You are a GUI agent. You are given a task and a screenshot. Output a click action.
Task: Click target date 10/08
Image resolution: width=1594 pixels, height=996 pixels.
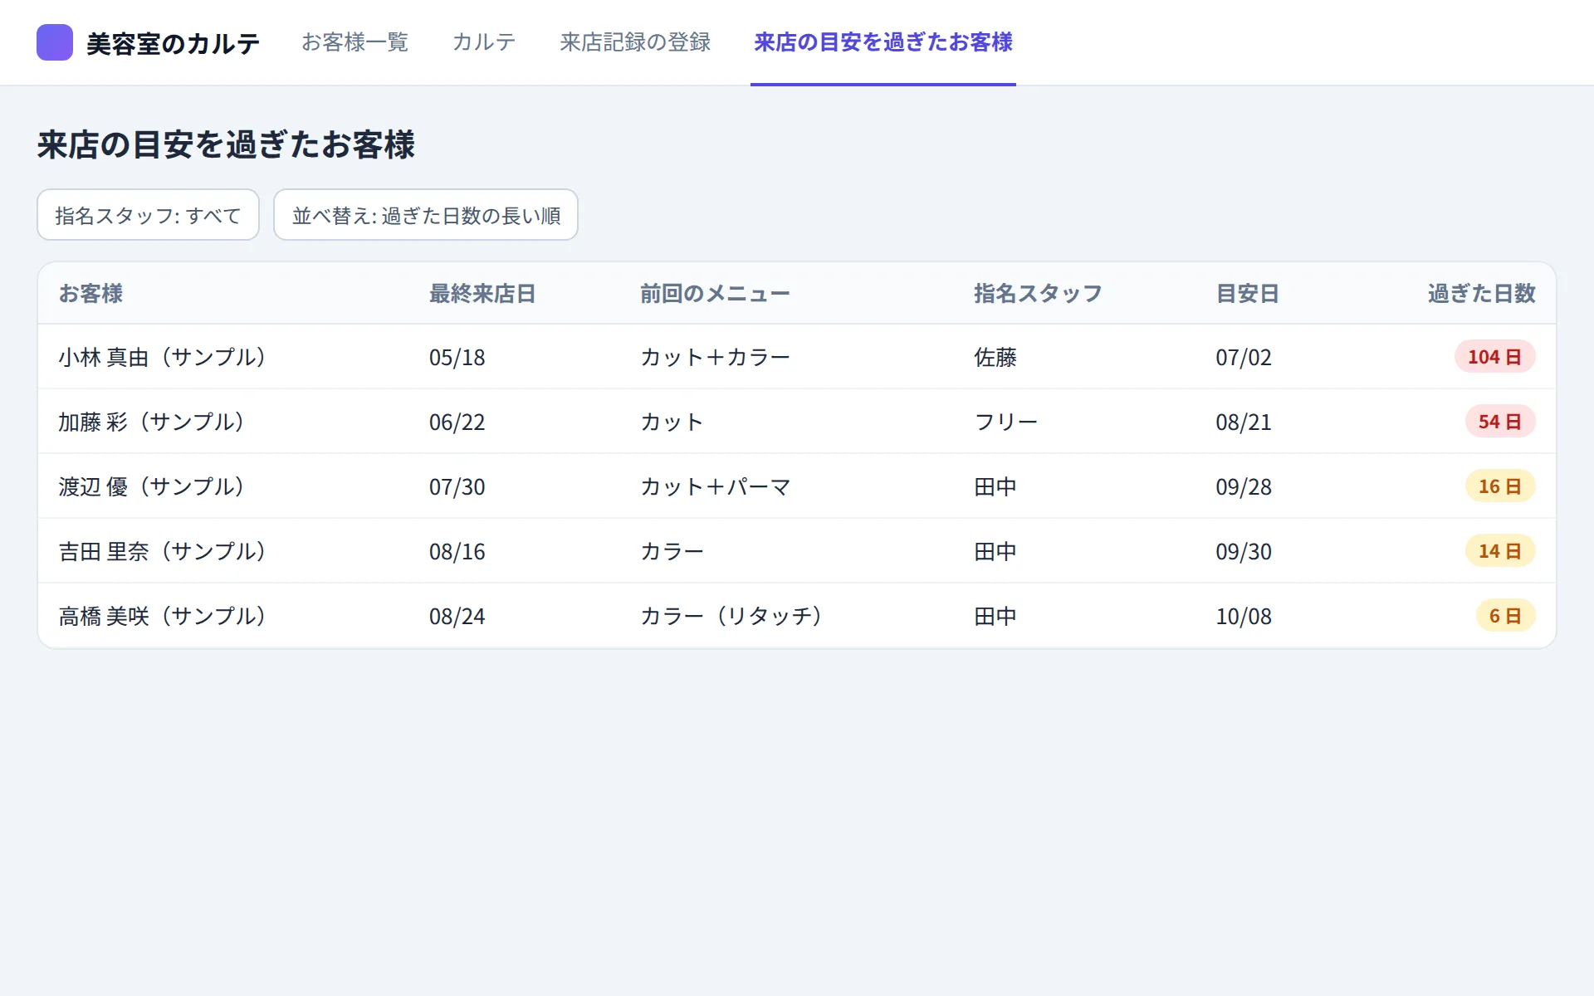[1244, 617]
